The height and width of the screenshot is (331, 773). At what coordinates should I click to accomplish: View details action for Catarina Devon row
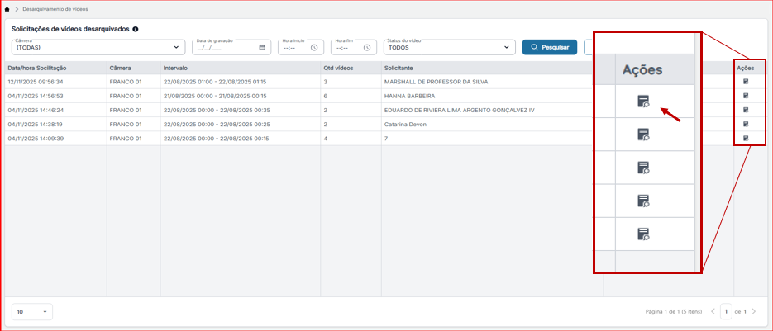pyautogui.click(x=746, y=124)
